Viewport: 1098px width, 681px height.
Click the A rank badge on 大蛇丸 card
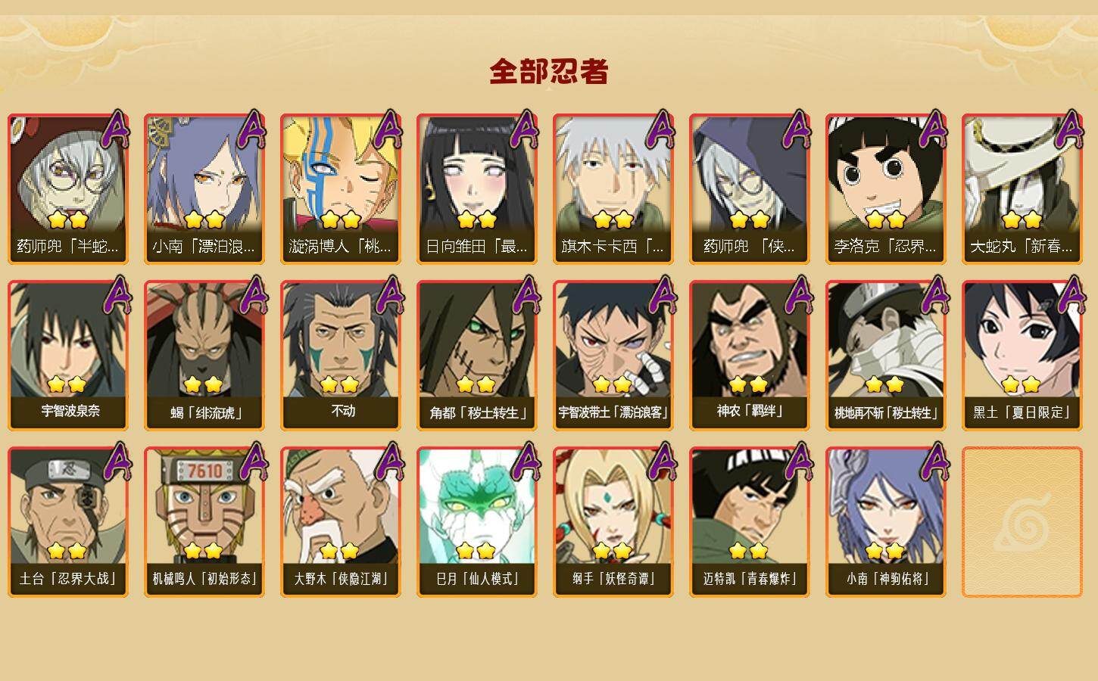pyautogui.click(x=1068, y=129)
